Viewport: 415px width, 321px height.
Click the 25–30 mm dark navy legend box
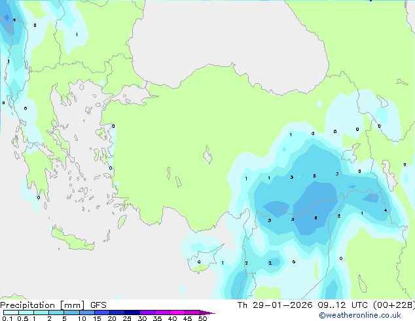pos(132,312)
